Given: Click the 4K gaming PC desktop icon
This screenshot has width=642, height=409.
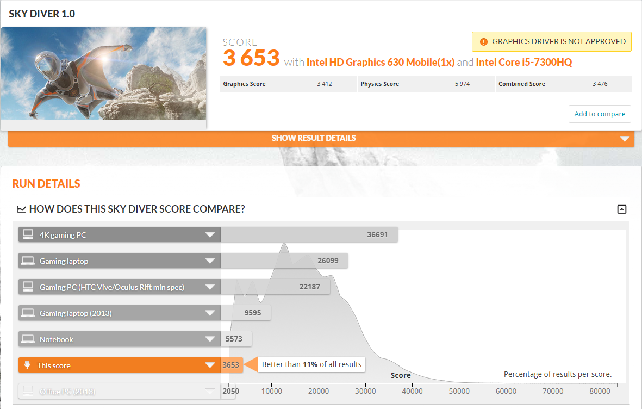Looking at the screenshot, I should 28,234.
